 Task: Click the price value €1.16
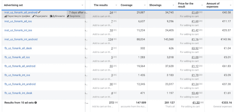pos(195,39)
